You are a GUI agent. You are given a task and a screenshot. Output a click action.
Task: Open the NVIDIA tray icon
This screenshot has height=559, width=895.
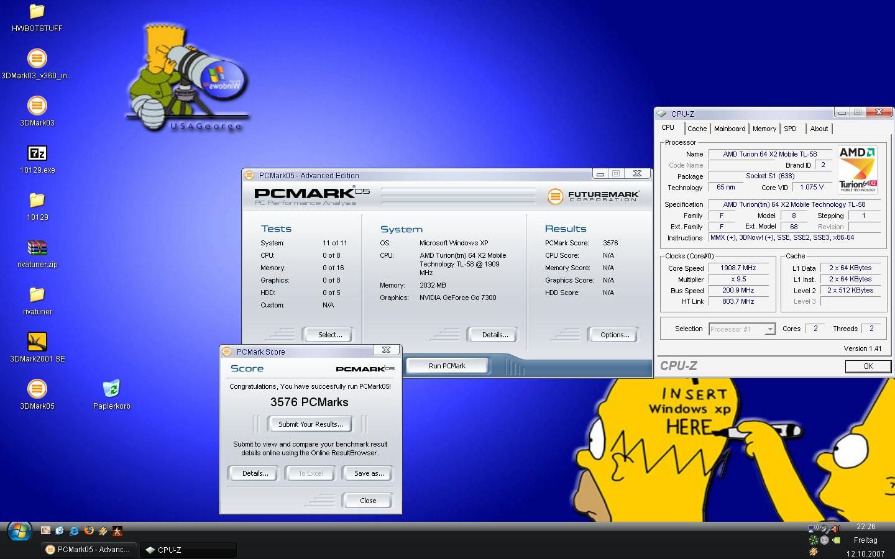tap(835, 540)
